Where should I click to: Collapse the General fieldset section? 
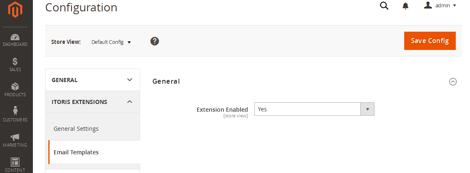pos(453,82)
